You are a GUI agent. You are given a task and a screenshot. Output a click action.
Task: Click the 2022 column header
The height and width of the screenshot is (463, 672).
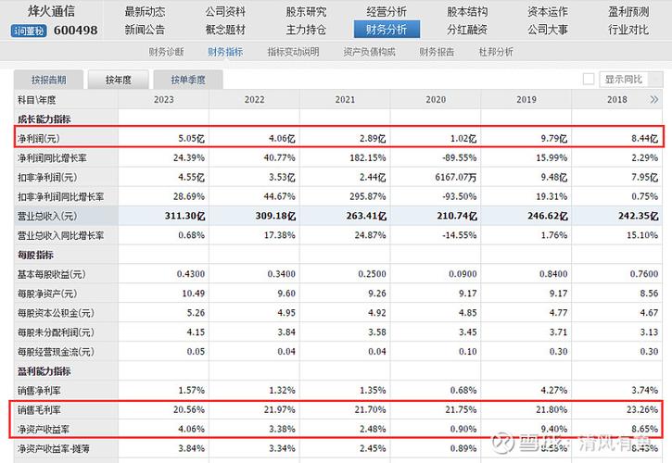(x=255, y=100)
